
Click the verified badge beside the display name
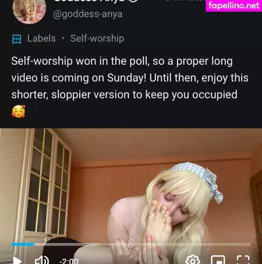(133, 1)
